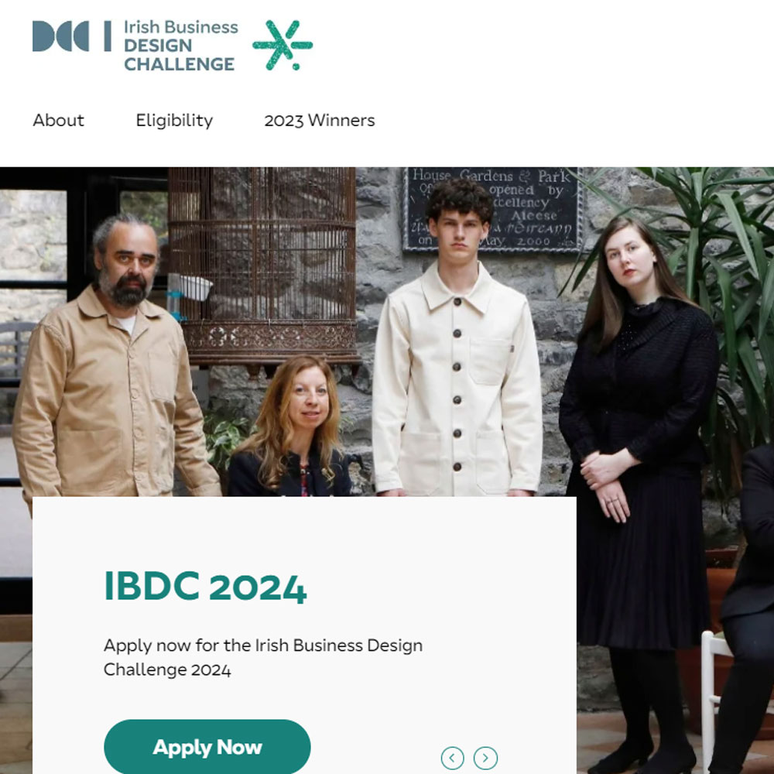Image resolution: width=774 pixels, height=774 pixels.
Task: Click the Apply now description text
Action: [263, 657]
